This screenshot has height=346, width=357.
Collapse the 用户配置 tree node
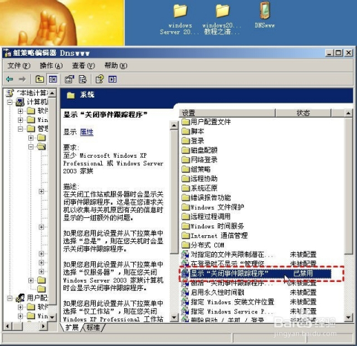pos(10,298)
